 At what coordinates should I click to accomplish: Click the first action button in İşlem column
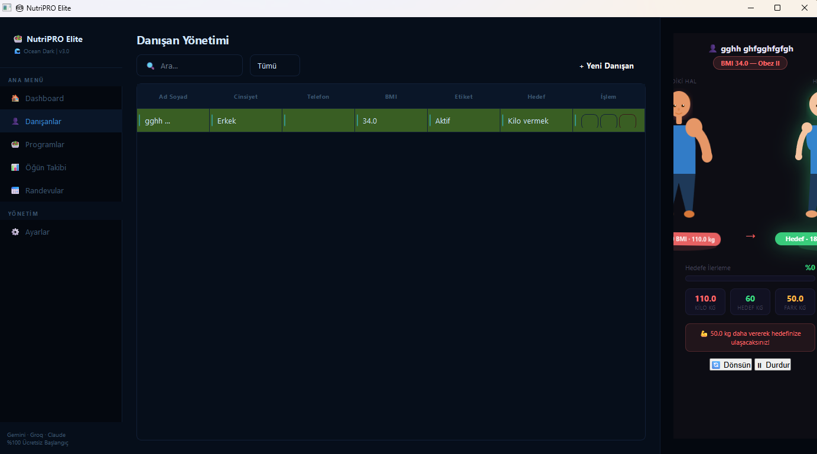[x=590, y=121]
